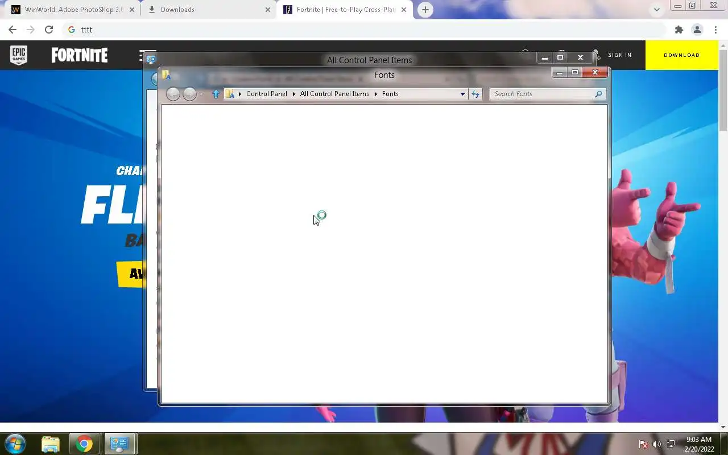Select the Fortnite browser tab

pyautogui.click(x=345, y=10)
